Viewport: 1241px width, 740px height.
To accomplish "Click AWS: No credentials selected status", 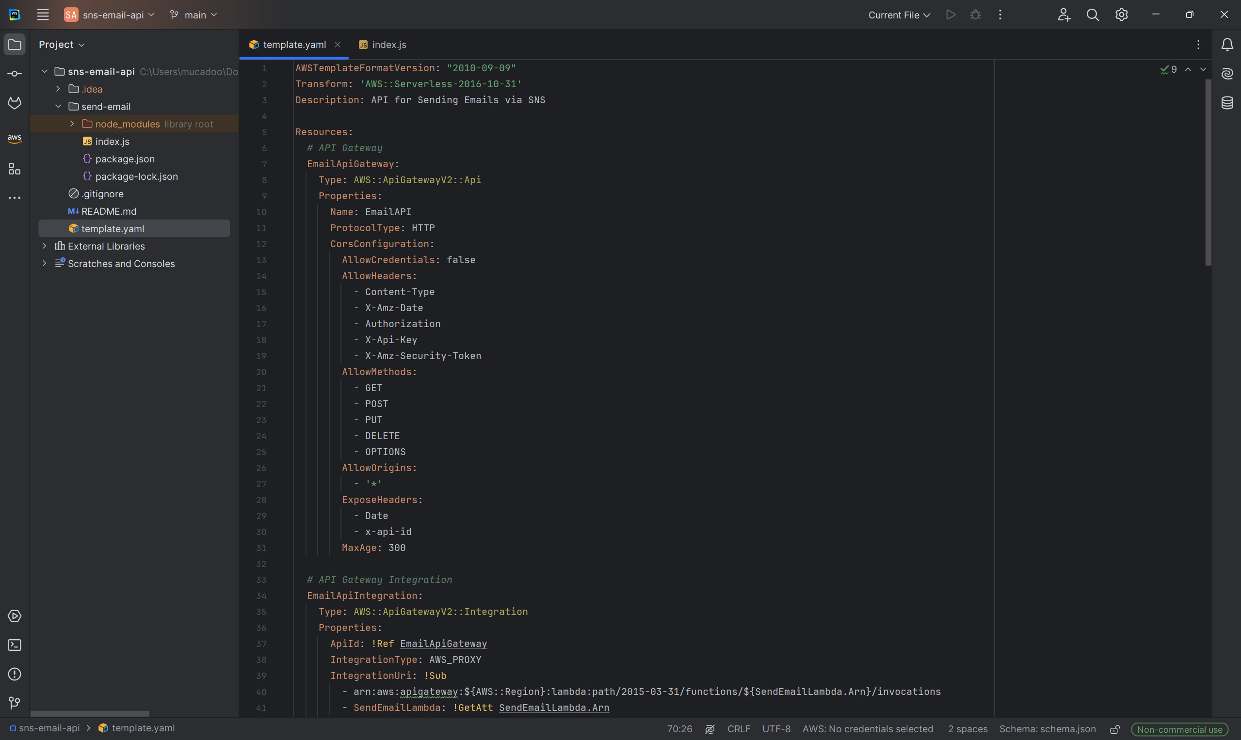I will click(x=867, y=728).
